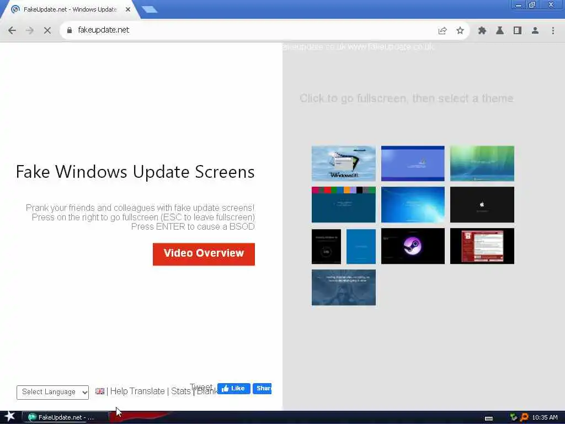Open the Help Translate link

[137, 391]
